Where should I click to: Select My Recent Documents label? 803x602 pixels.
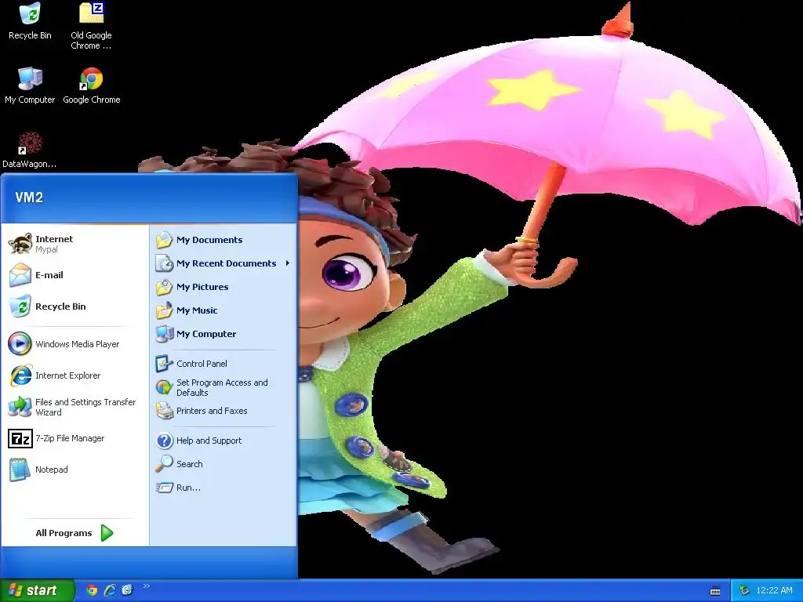(227, 263)
